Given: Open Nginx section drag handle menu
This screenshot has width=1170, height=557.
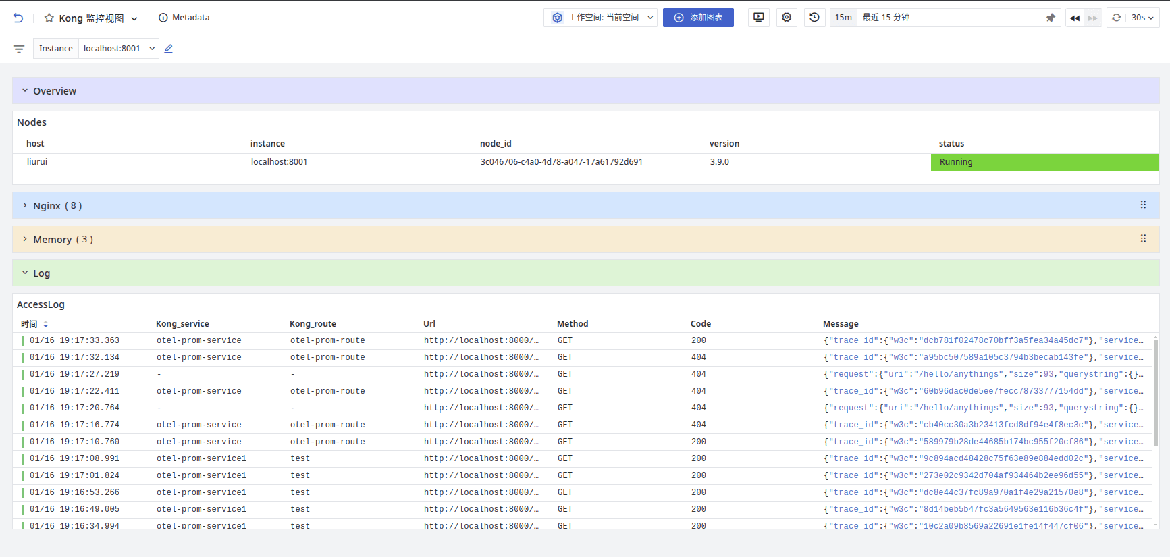Looking at the screenshot, I should tap(1143, 205).
